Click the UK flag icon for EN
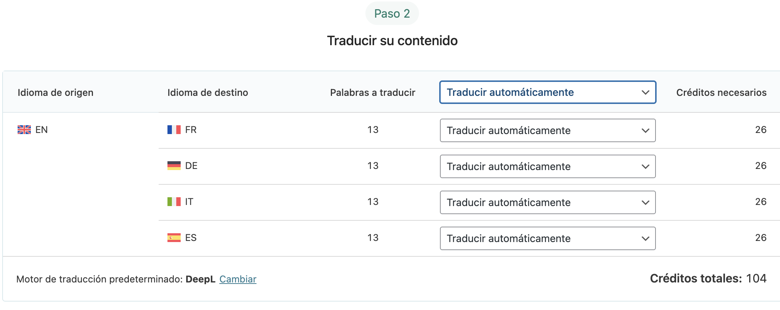 24,130
